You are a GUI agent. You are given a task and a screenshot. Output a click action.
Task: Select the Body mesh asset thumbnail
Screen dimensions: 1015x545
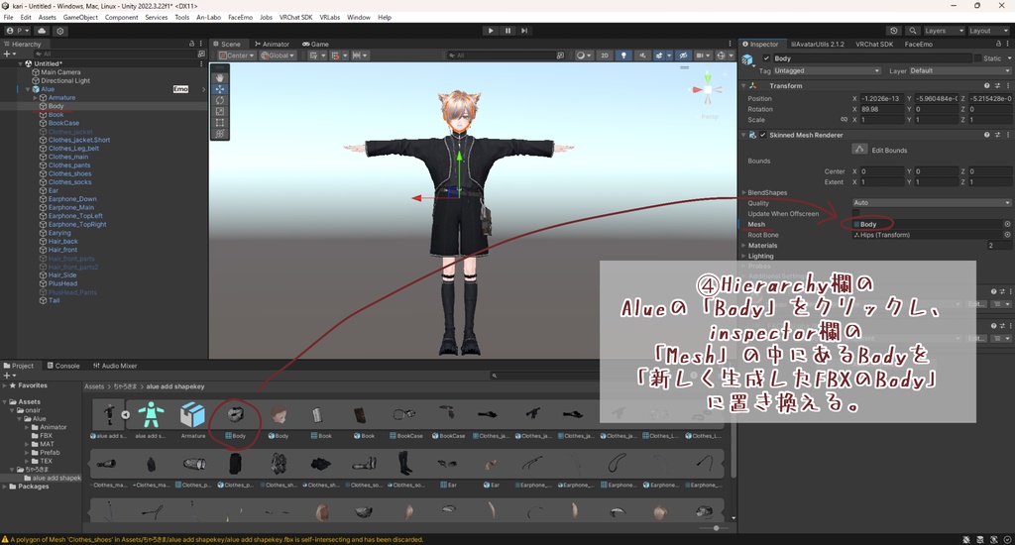[x=236, y=414]
